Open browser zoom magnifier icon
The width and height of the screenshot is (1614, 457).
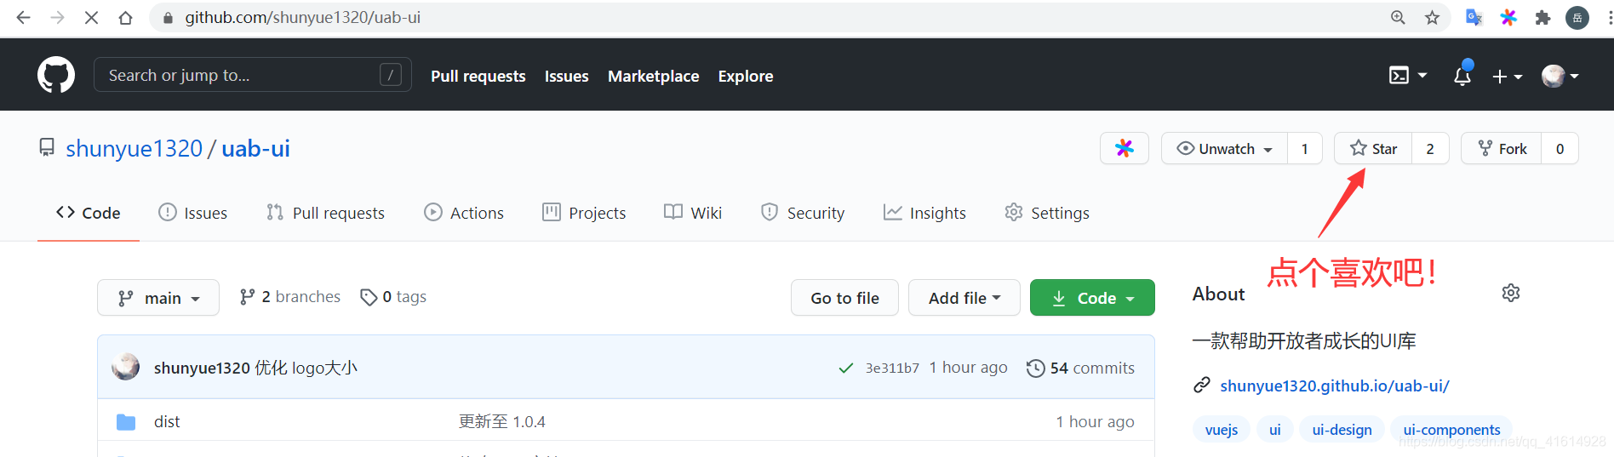(x=1398, y=17)
